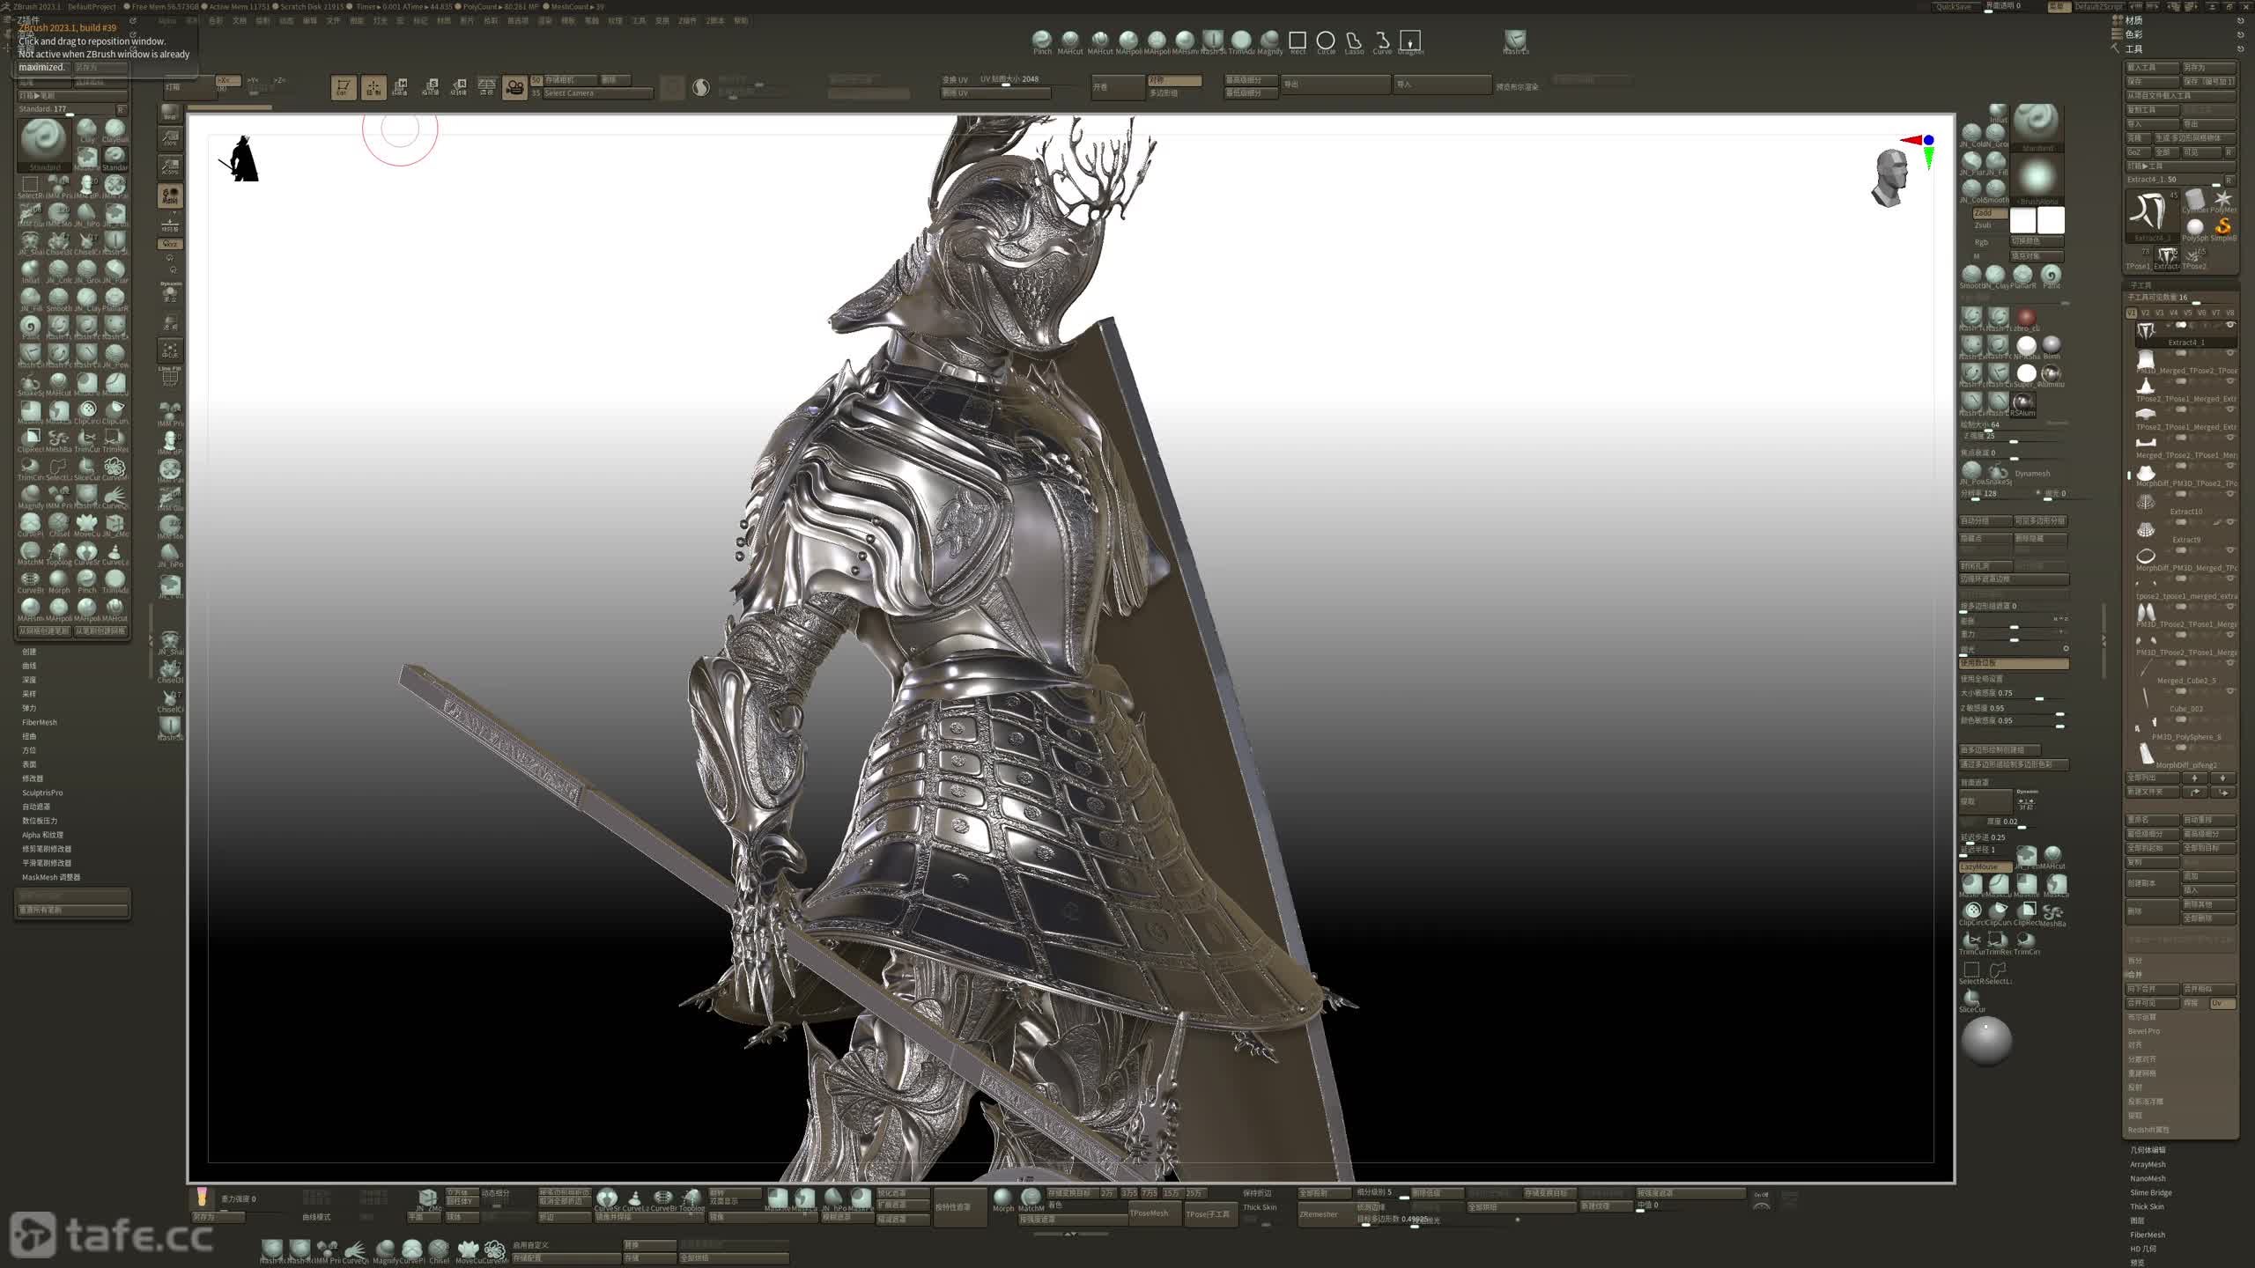Switch to the V5 subtool visibility set
The width and height of the screenshot is (2255, 1268).
tap(2187, 313)
